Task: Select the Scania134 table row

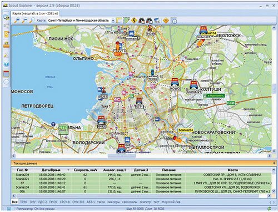Action: click(x=142, y=187)
